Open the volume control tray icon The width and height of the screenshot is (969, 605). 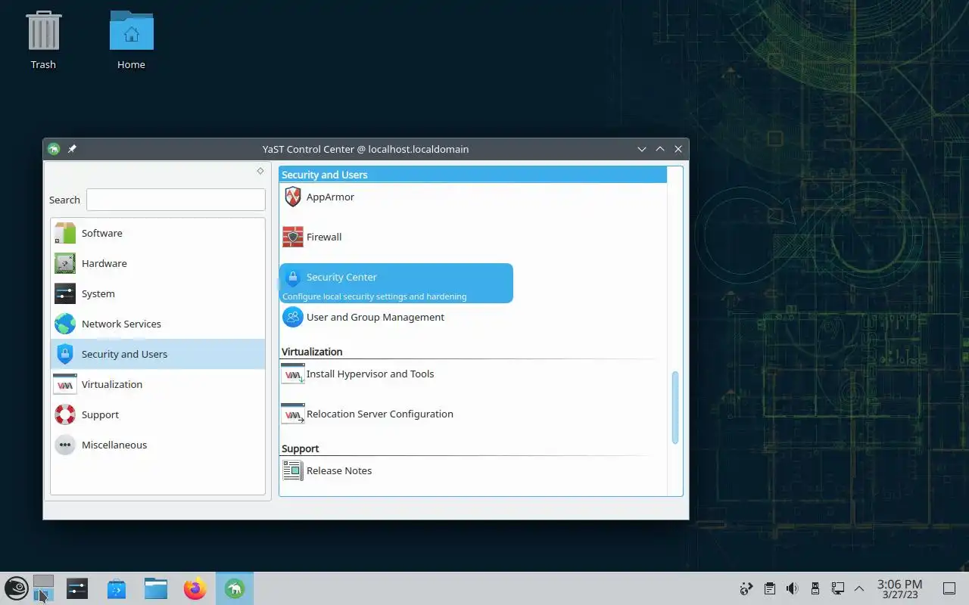coord(792,588)
